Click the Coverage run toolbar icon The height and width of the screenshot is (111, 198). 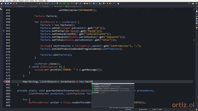click(x=68, y=3)
